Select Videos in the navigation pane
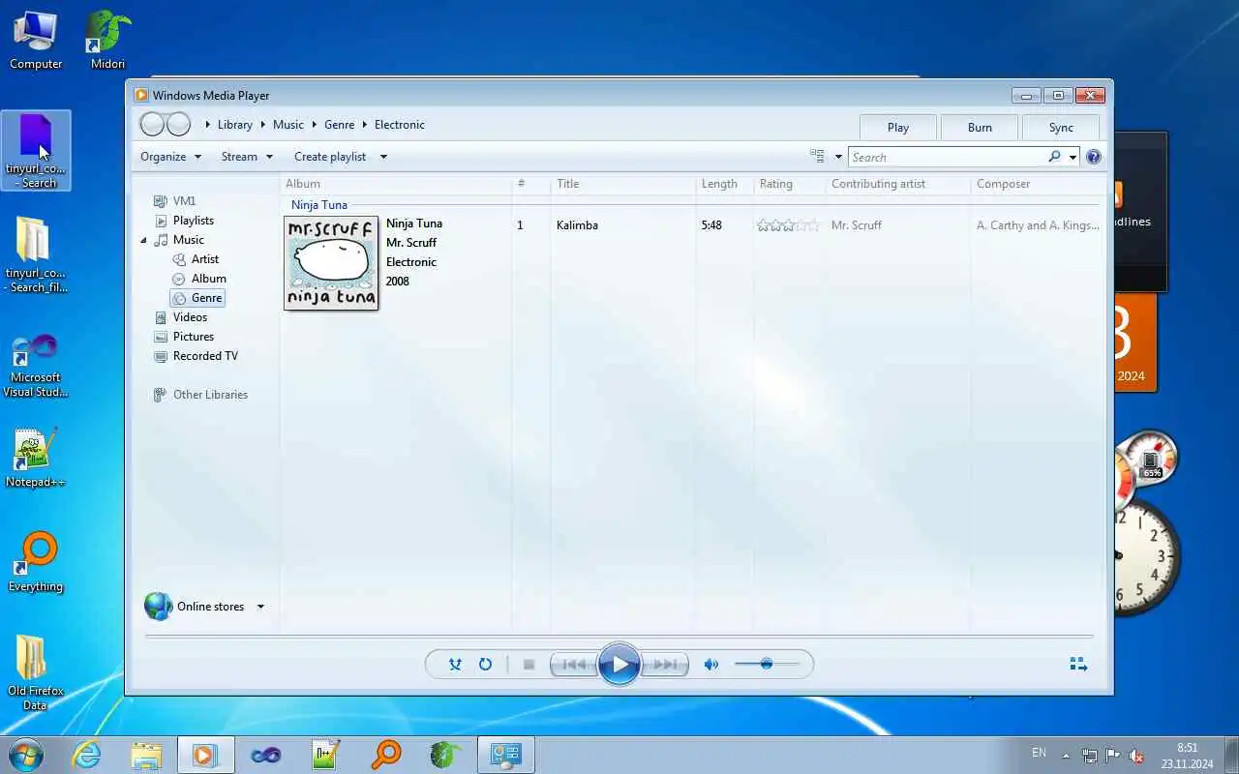 pos(190,317)
